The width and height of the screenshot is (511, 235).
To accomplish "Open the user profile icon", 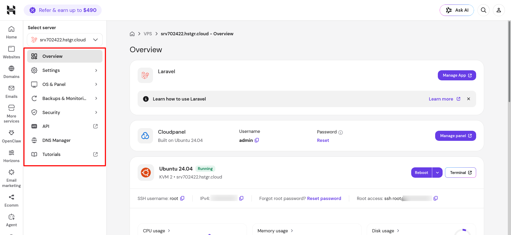I will (x=499, y=10).
